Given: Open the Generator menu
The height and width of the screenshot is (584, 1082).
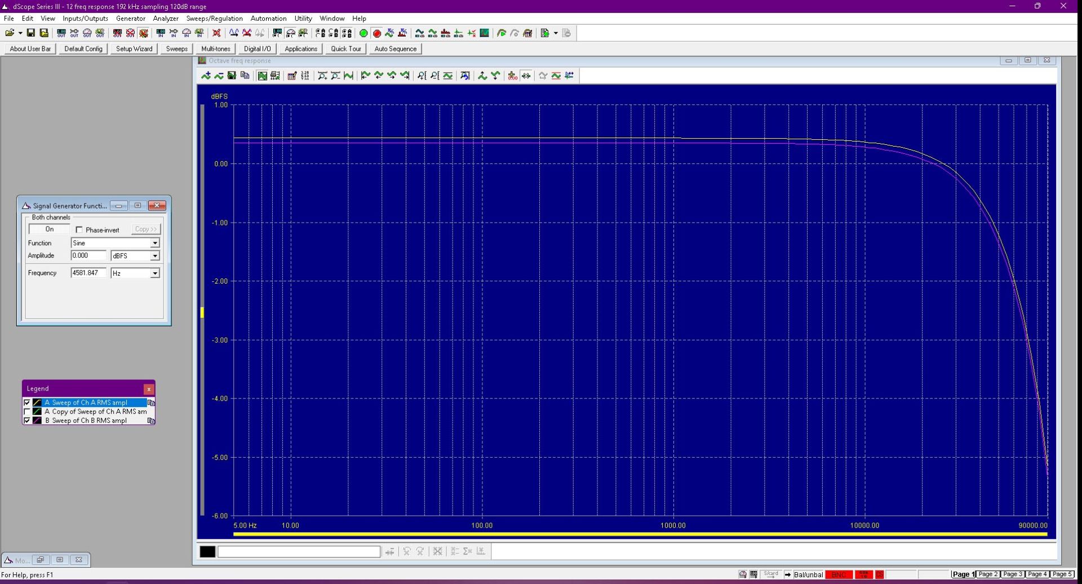Looking at the screenshot, I should (x=131, y=19).
